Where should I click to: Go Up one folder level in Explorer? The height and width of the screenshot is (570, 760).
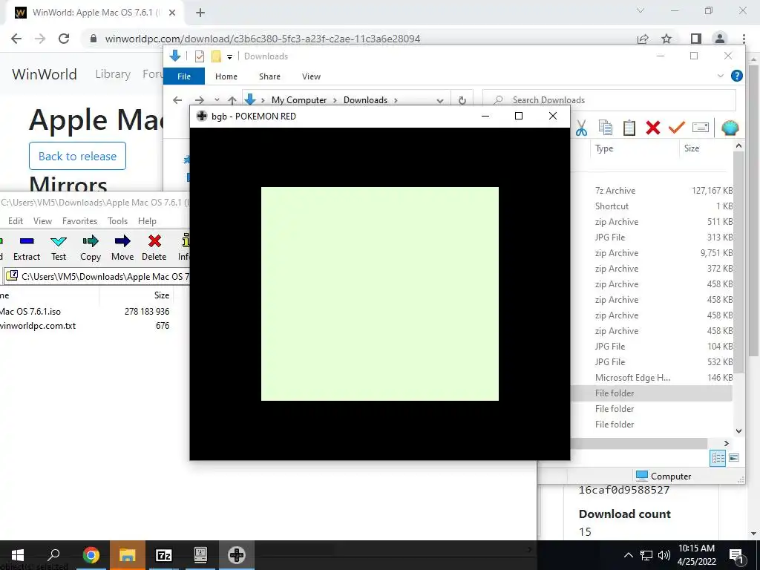(232, 100)
